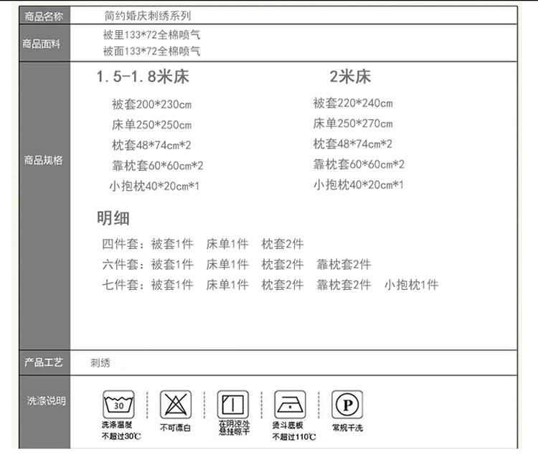Select the 商品名称 header cell

click(44, 15)
